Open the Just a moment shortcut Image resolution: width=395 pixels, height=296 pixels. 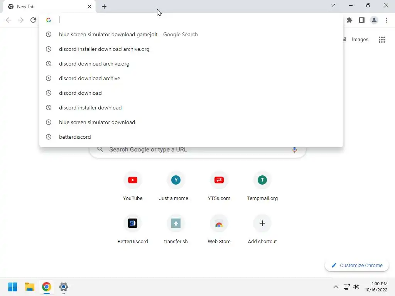tap(176, 186)
